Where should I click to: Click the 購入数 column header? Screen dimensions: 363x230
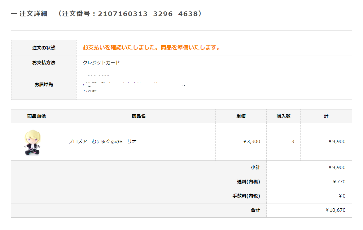pos(284,116)
